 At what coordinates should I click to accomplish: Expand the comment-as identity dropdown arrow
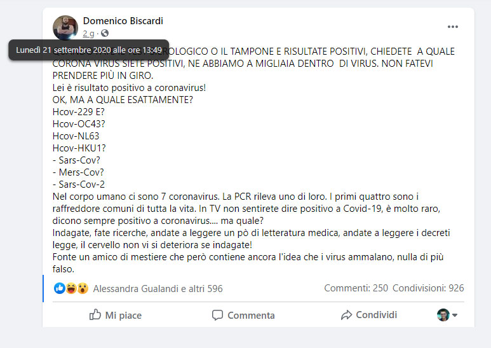point(455,315)
